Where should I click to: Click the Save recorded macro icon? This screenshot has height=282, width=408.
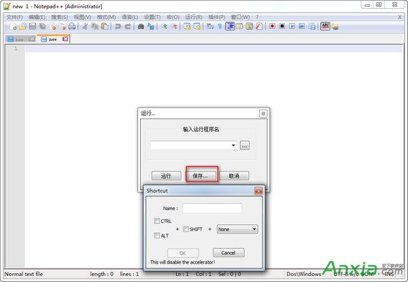click(311, 27)
